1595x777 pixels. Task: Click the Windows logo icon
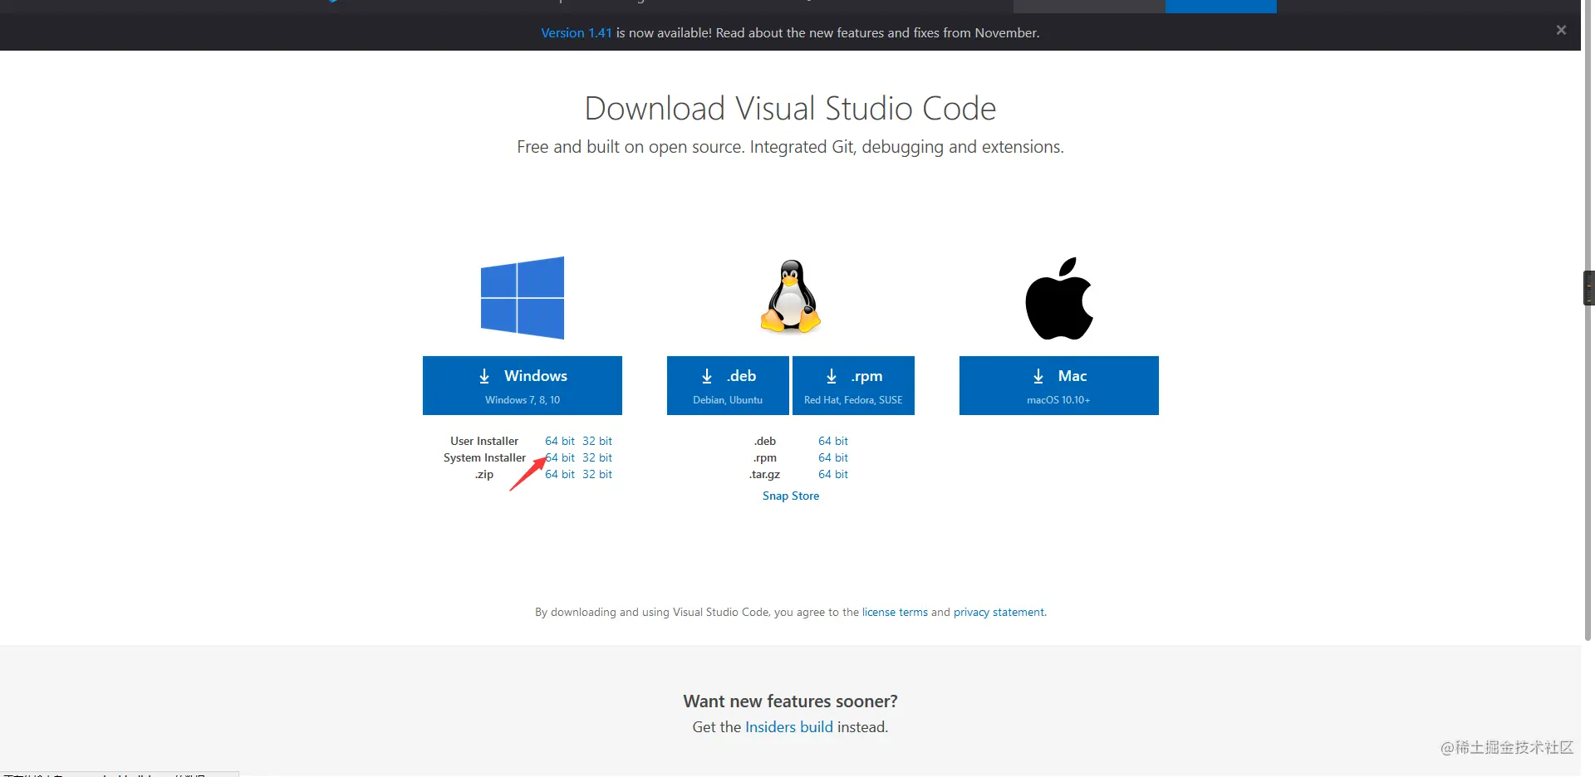(x=523, y=298)
